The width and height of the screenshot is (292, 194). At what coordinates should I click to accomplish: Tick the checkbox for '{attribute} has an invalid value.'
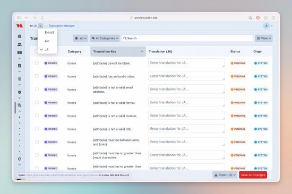(x=37, y=76)
